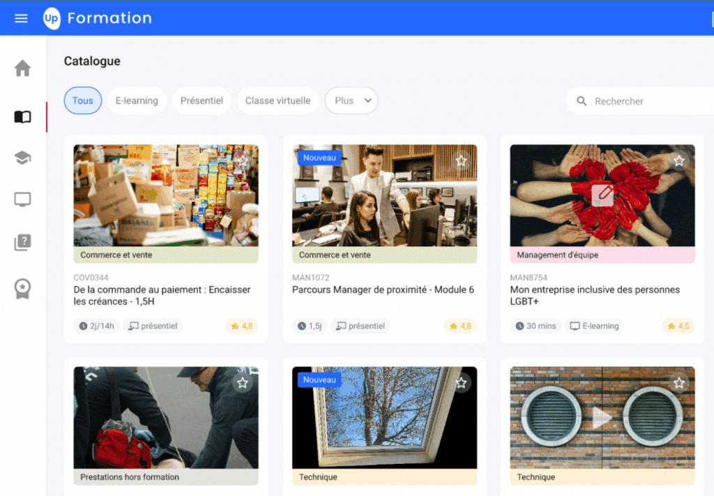The width and height of the screenshot is (714, 496).
Task: Open the monitor screen sidebar section
Action: (x=22, y=200)
